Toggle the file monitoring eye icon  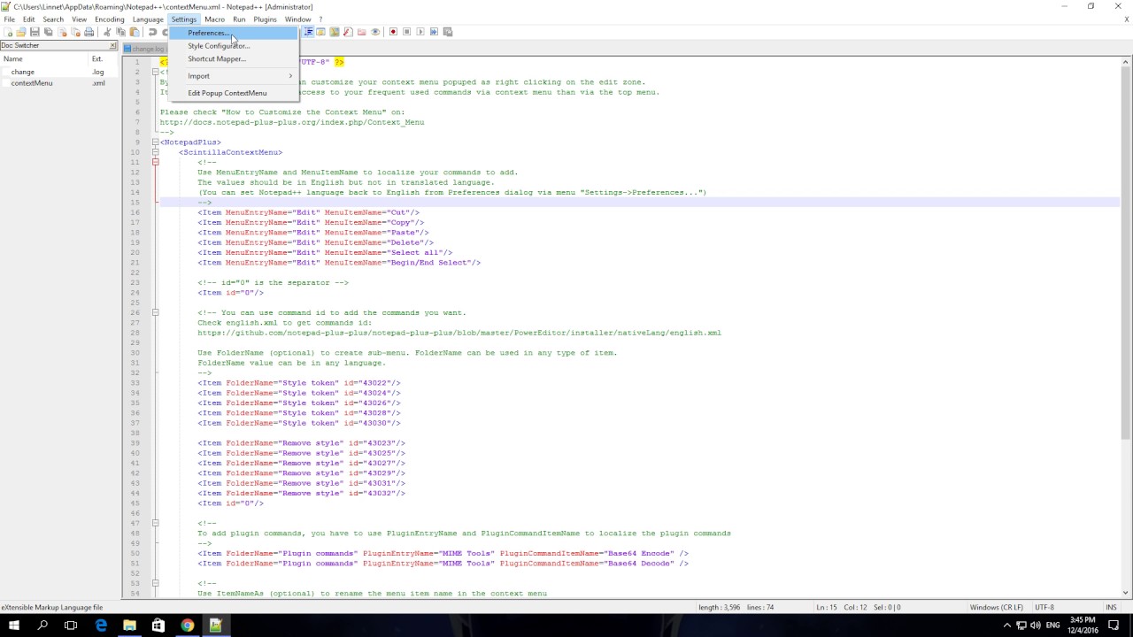click(375, 32)
